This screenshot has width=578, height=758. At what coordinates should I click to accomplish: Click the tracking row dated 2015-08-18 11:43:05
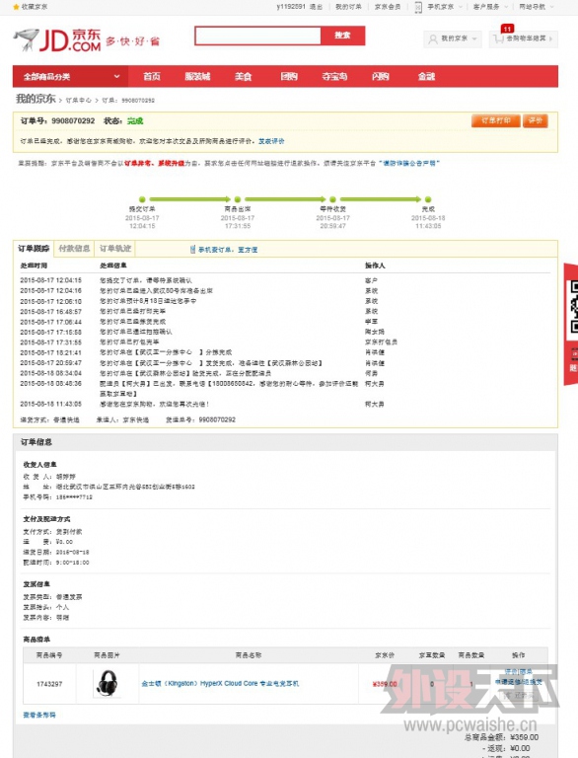point(285,404)
